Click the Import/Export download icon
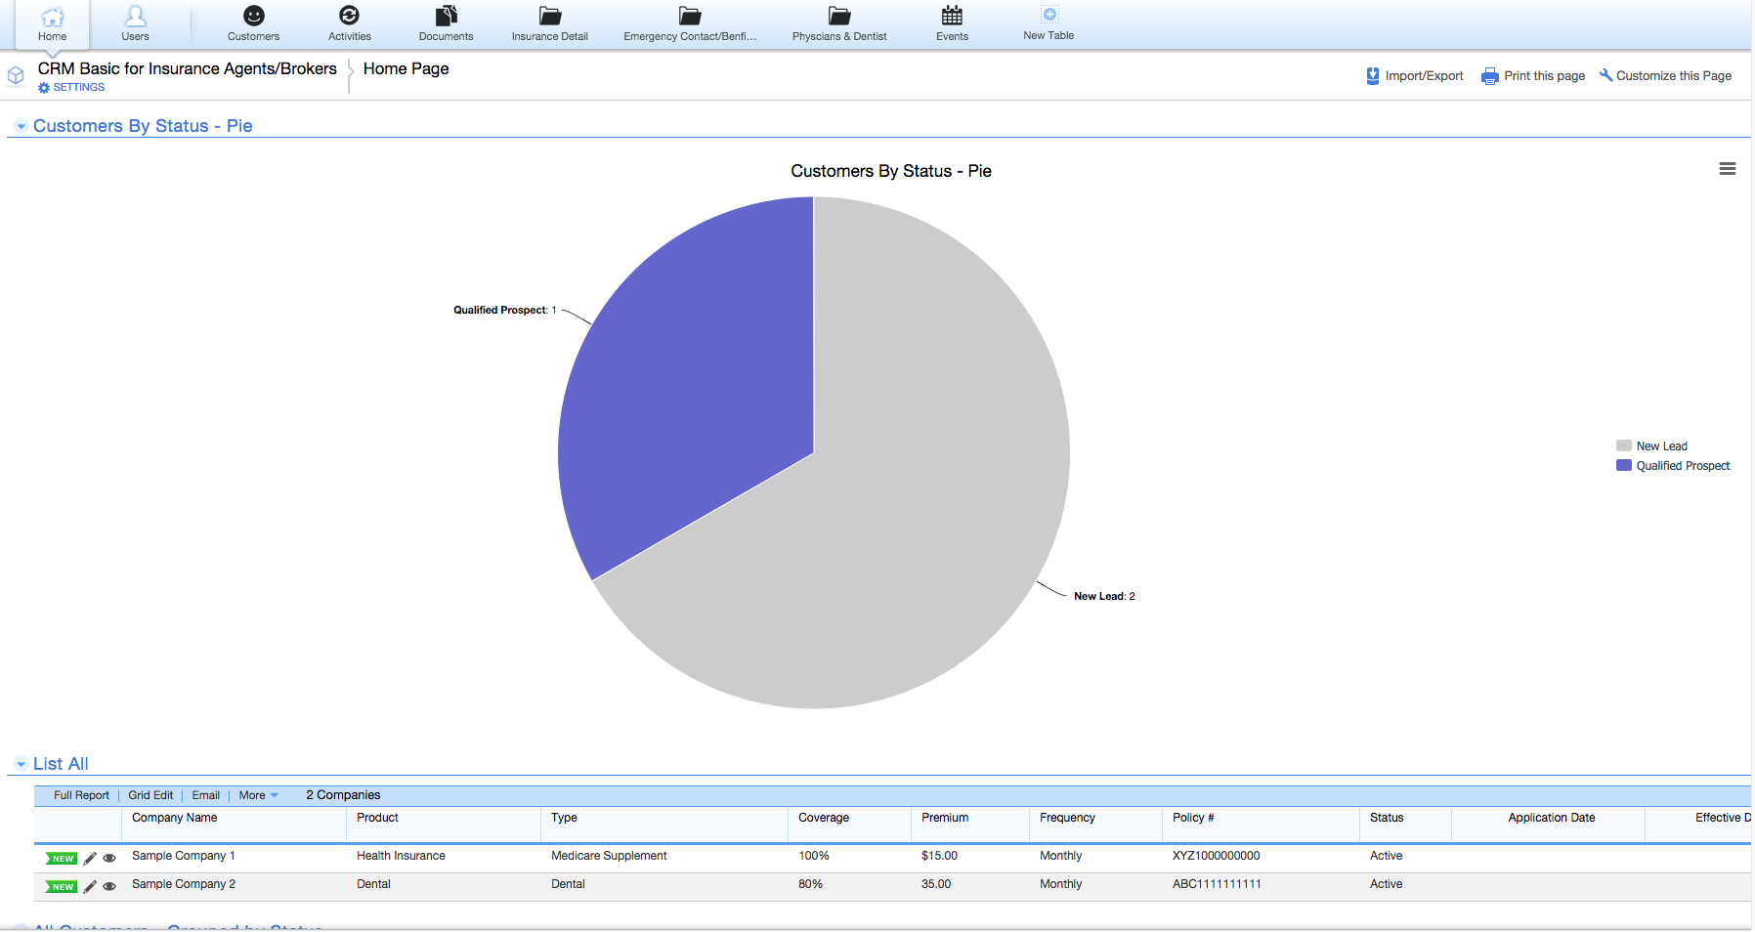Viewport: 1755px width, 932px height. pyautogui.click(x=1372, y=75)
